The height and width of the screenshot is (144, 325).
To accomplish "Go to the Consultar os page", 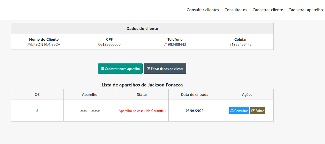I will click(236, 10).
